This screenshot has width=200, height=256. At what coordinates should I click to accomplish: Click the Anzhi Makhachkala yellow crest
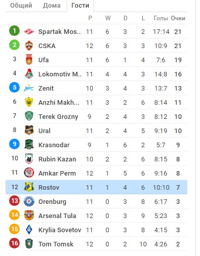click(29, 102)
